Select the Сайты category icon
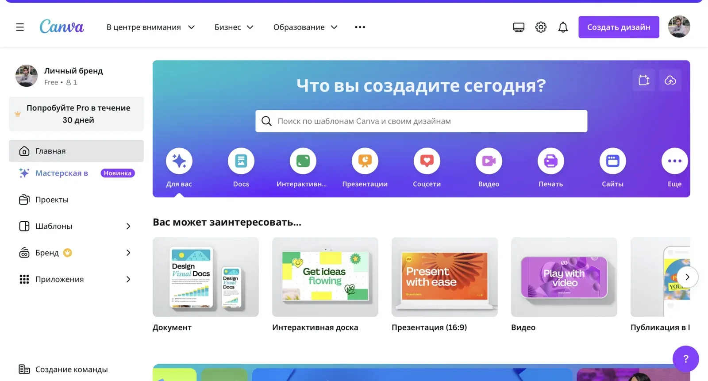This screenshot has width=708, height=381. 613,161
